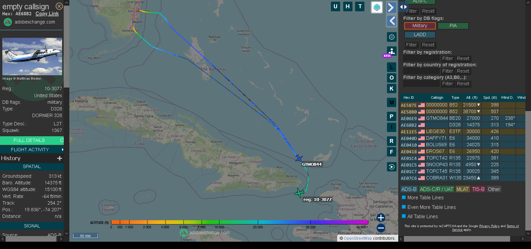Click the F map button
The height and width of the screenshot is (249, 531).
392,152
